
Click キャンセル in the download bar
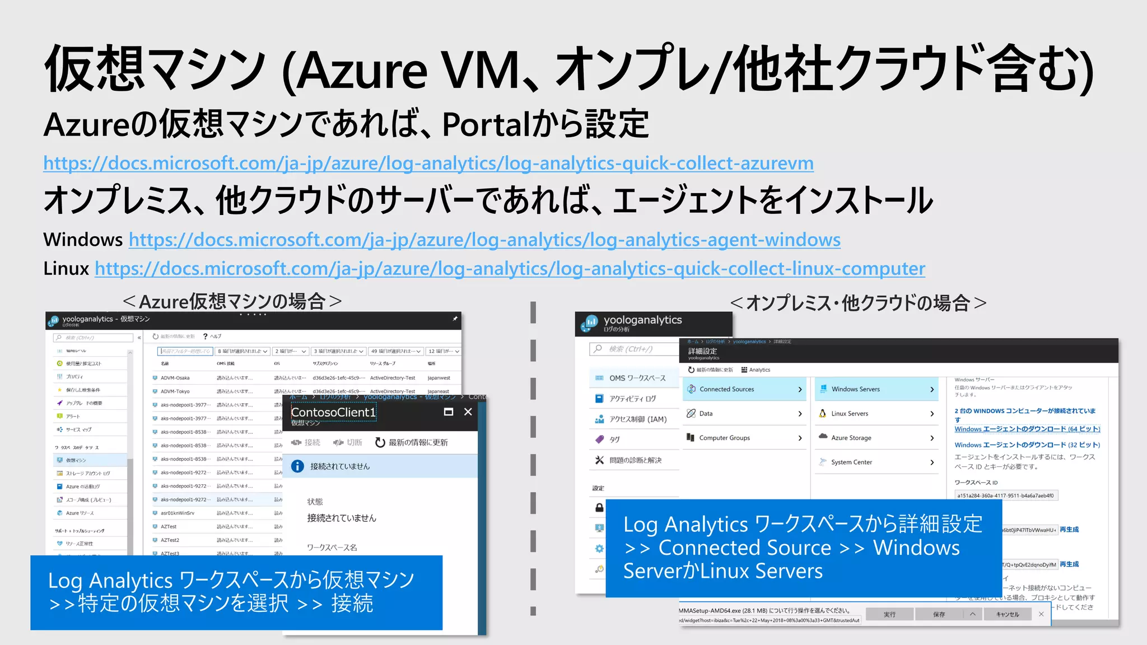pos(1007,614)
